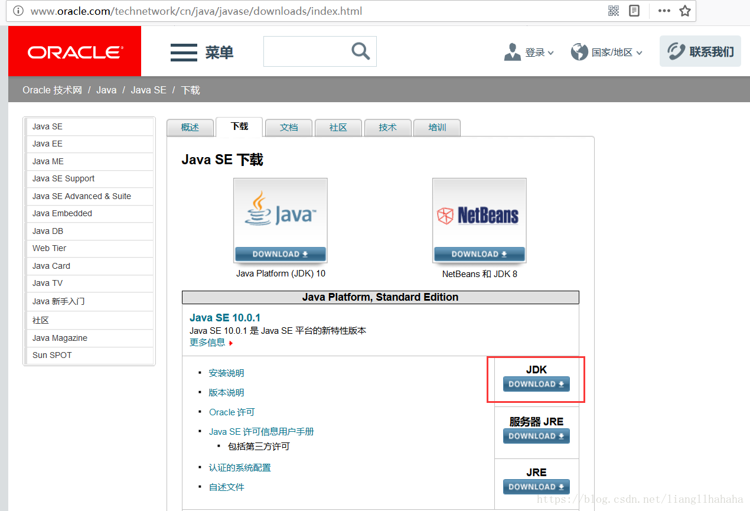Click the Java Platform (JDK) 10 caption
Image resolution: width=750 pixels, height=511 pixels.
pyautogui.click(x=281, y=274)
